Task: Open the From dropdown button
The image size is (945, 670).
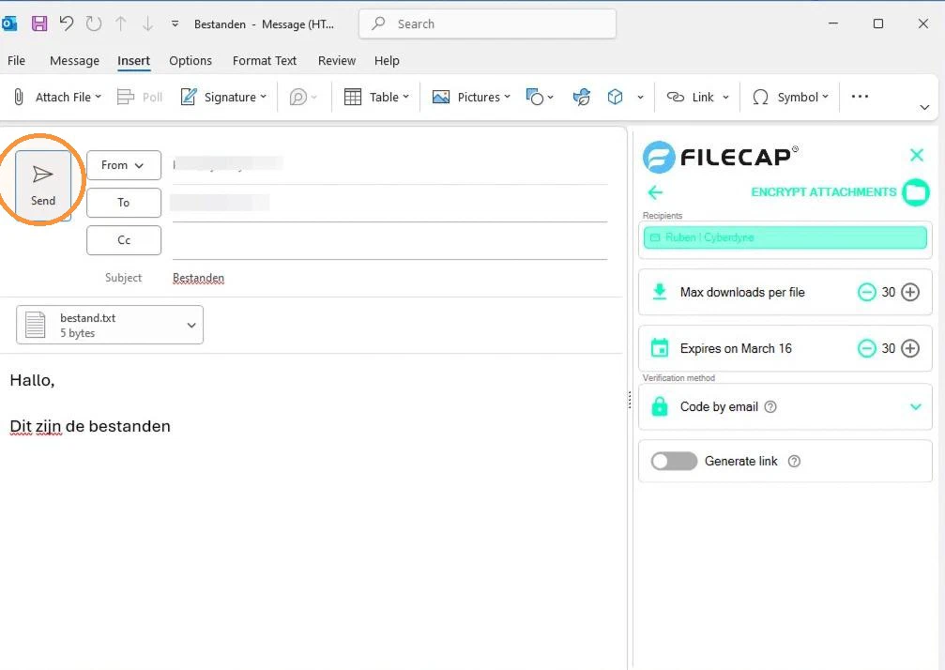Action: pyautogui.click(x=124, y=165)
